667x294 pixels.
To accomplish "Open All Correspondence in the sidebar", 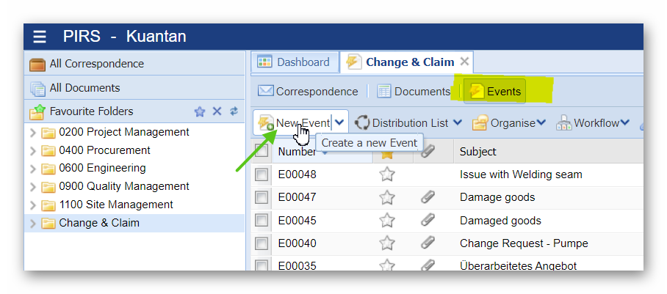I will pos(95,64).
